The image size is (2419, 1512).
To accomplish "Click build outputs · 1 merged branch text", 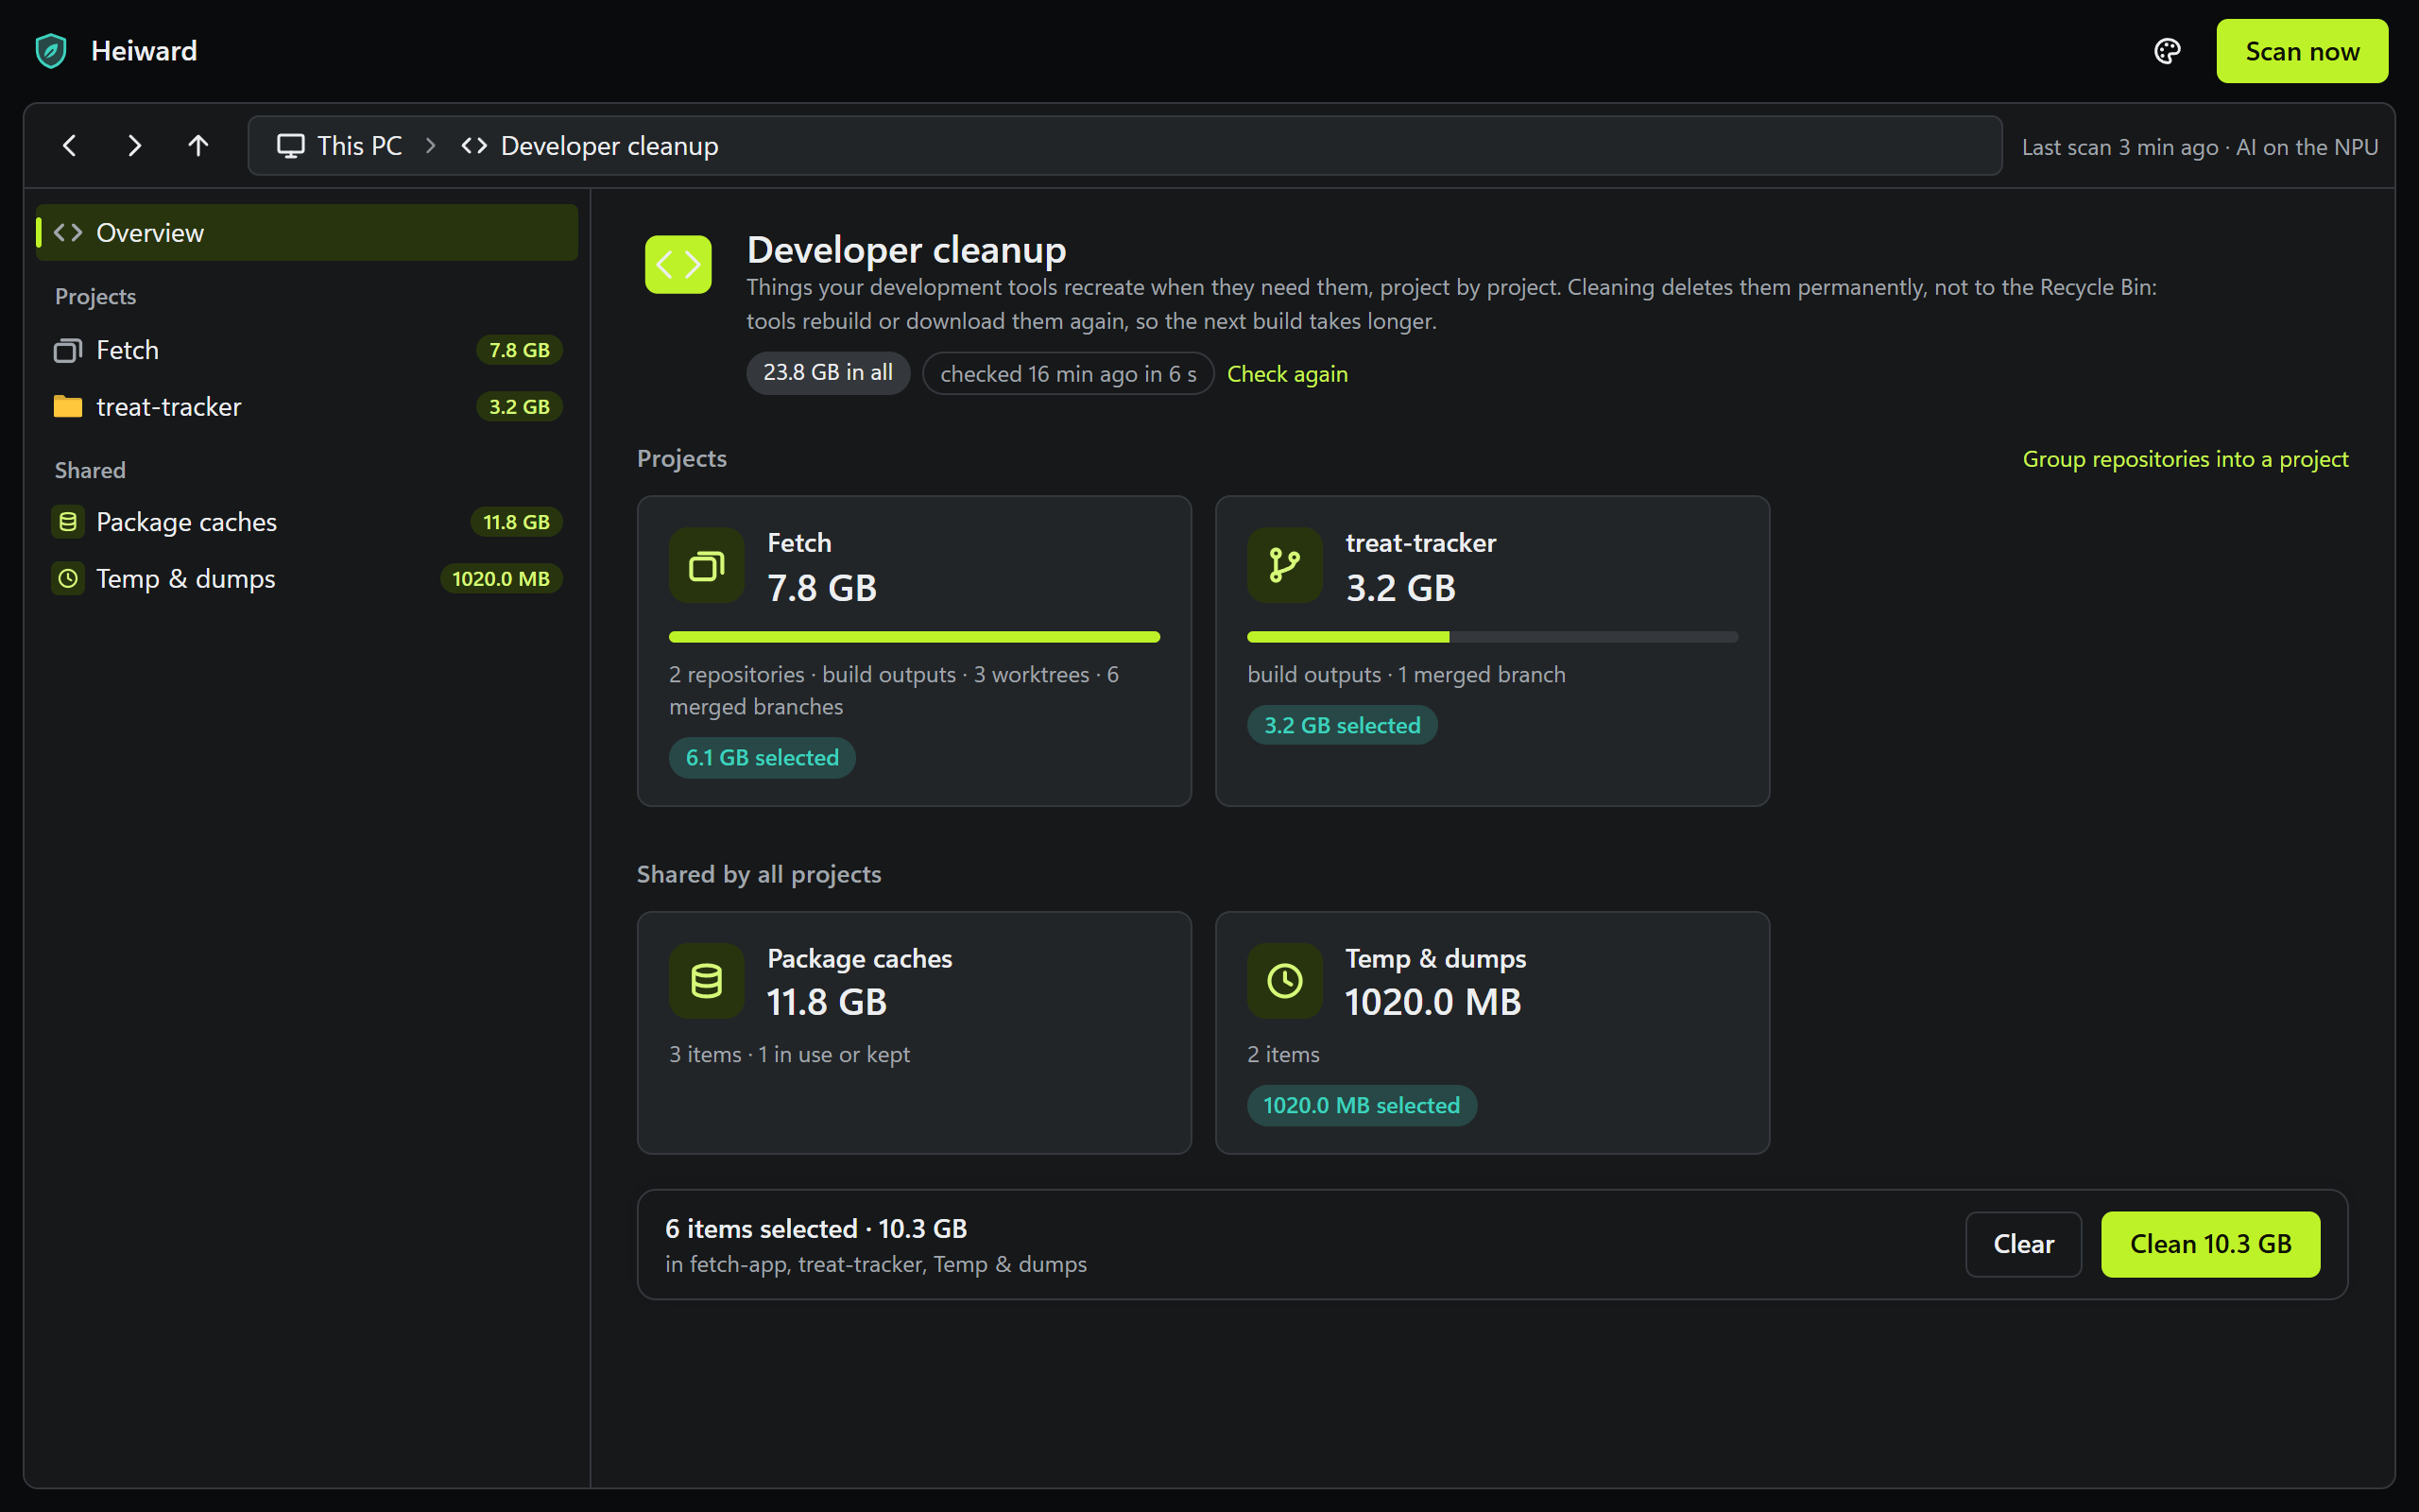I will [1406, 675].
